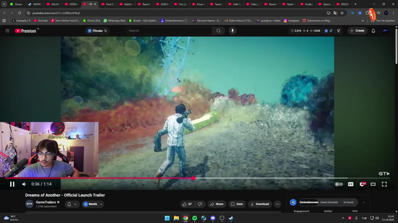Select the Genel Görünüm tab

pyautogui.click(x=329, y=202)
